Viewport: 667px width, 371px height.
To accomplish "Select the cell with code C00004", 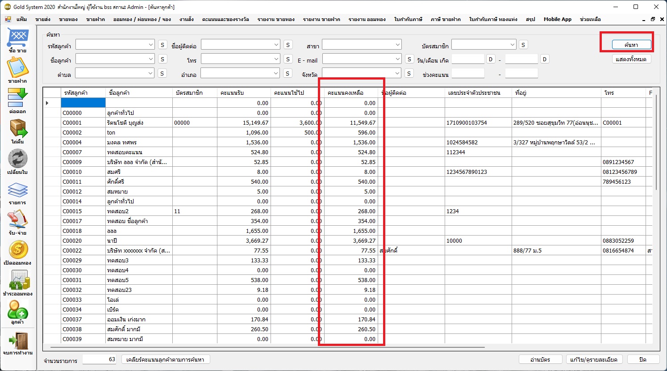I will 83,142.
